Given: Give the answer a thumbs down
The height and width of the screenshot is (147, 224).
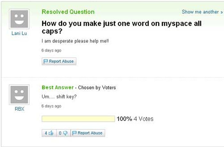Looking at the screenshot, I should [65, 133].
